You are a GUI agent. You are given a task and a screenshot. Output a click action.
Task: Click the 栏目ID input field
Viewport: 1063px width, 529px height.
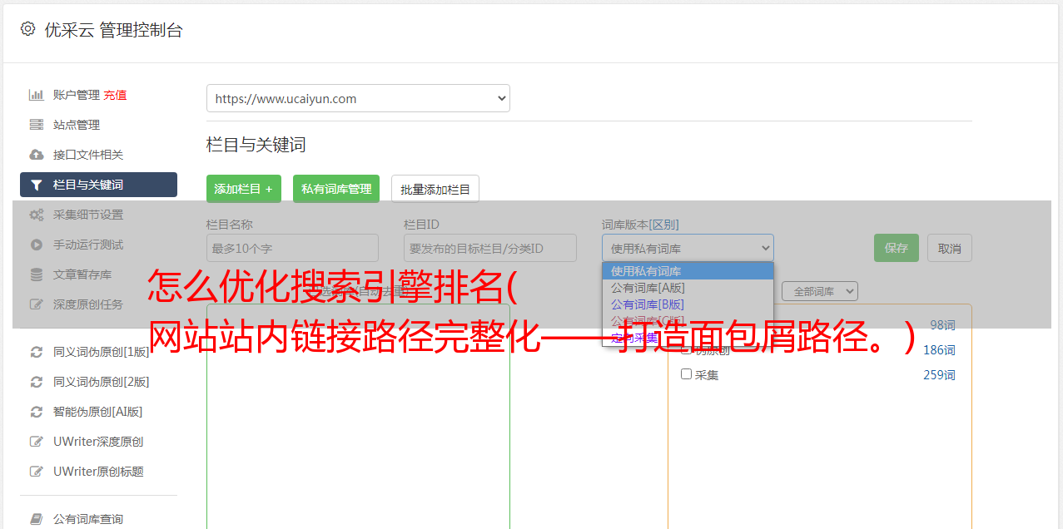coord(490,248)
